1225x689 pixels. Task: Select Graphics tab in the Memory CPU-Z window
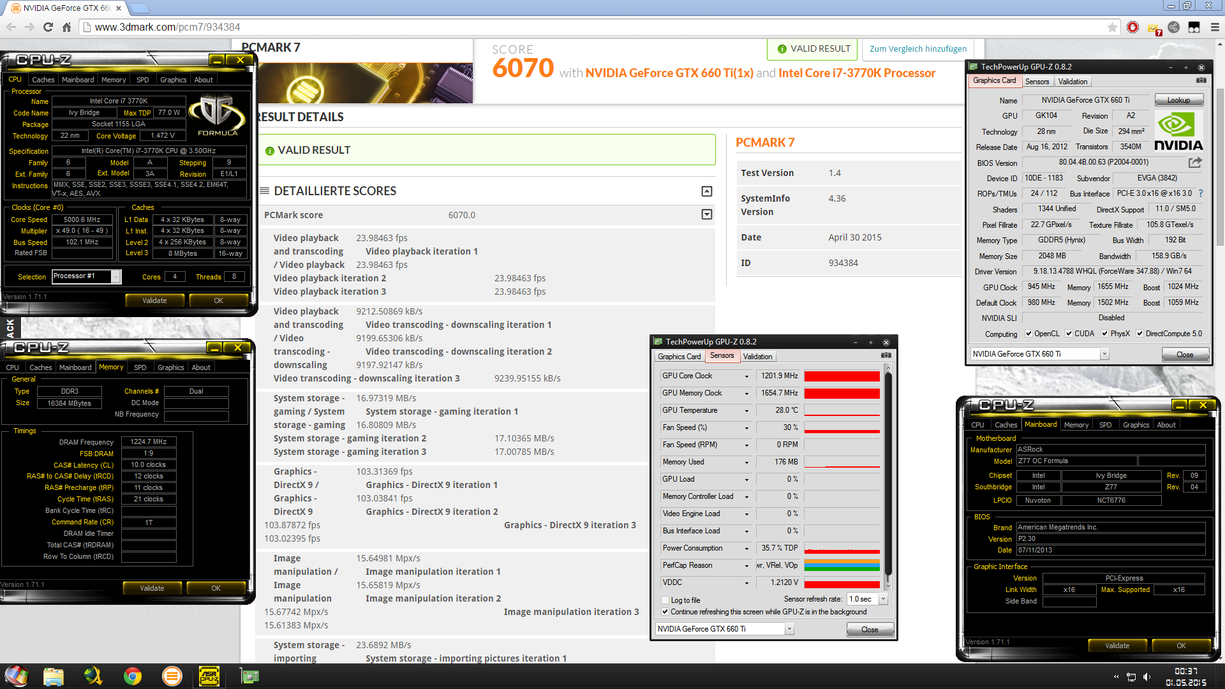(x=170, y=367)
